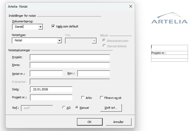Cancel with the Annuller button
Viewport: 193px width, 131px height.
point(119,122)
